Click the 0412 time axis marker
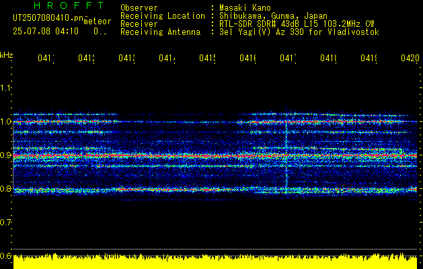This screenshot has height=269, width=423. (x=86, y=58)
